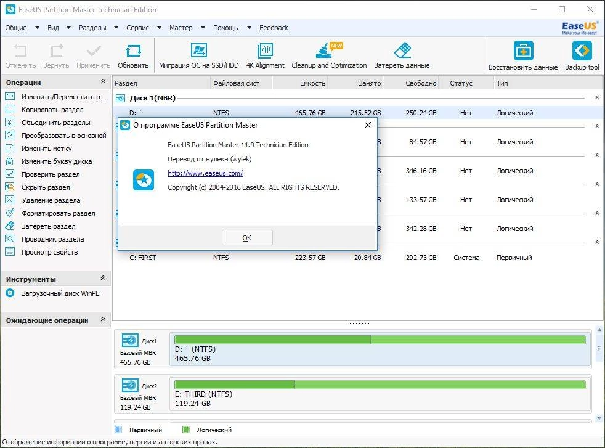Collapse the Инструменты panel
This screenshot has height=448, width=605.
(103, 278)
